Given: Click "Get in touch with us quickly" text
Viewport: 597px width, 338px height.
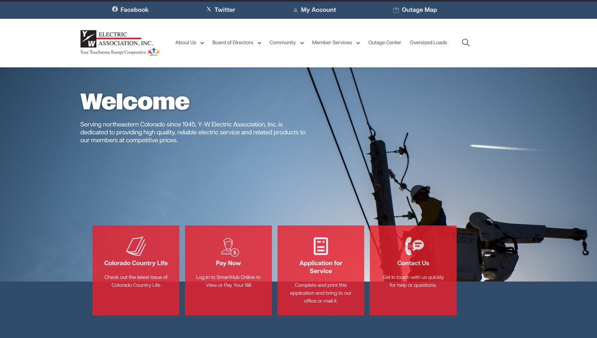Looking at the screenshot, I should point(413,281).
